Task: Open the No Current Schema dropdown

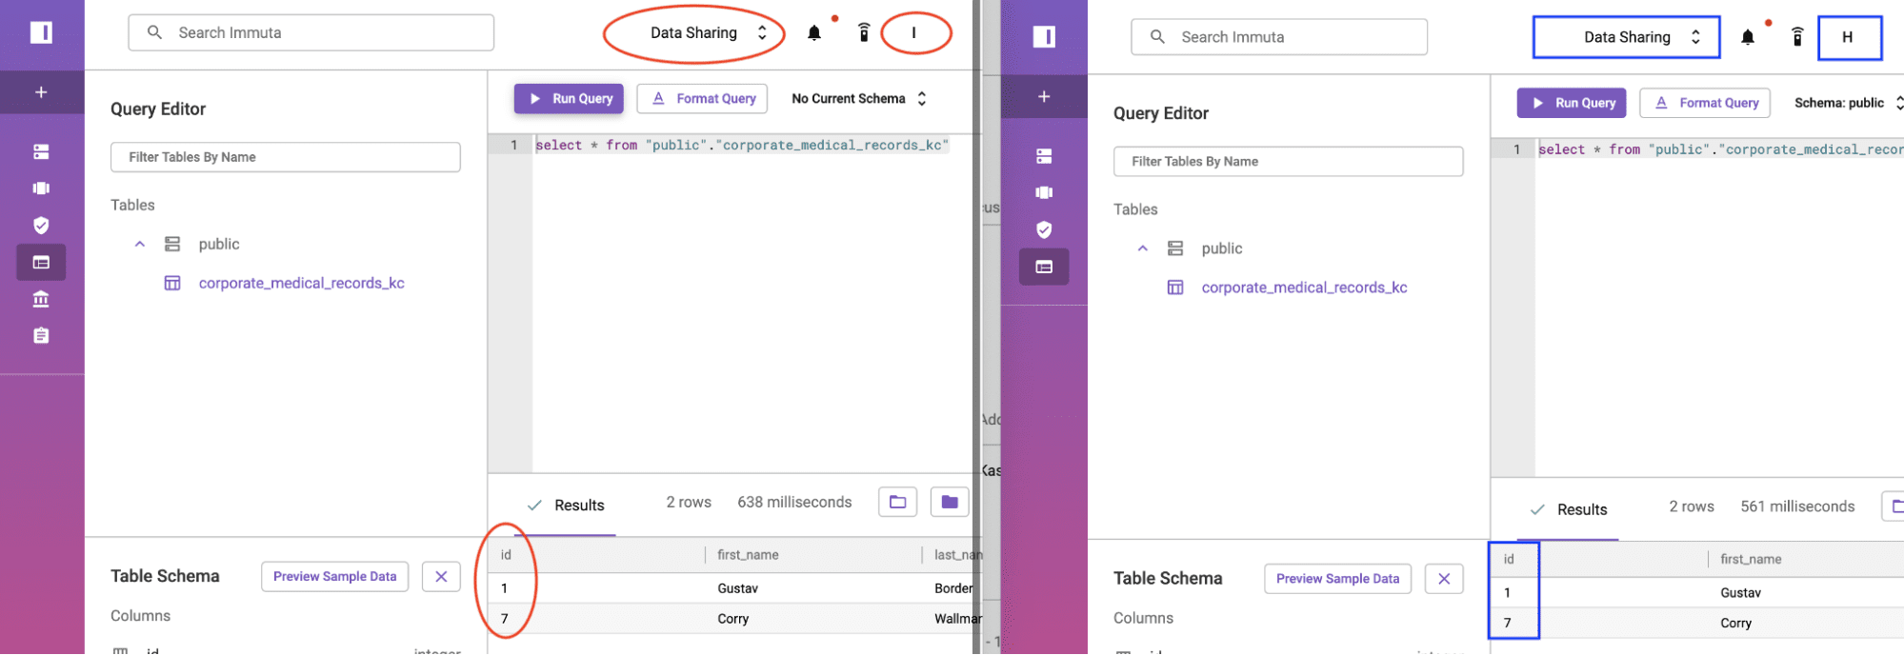Action: click(858, 99)
